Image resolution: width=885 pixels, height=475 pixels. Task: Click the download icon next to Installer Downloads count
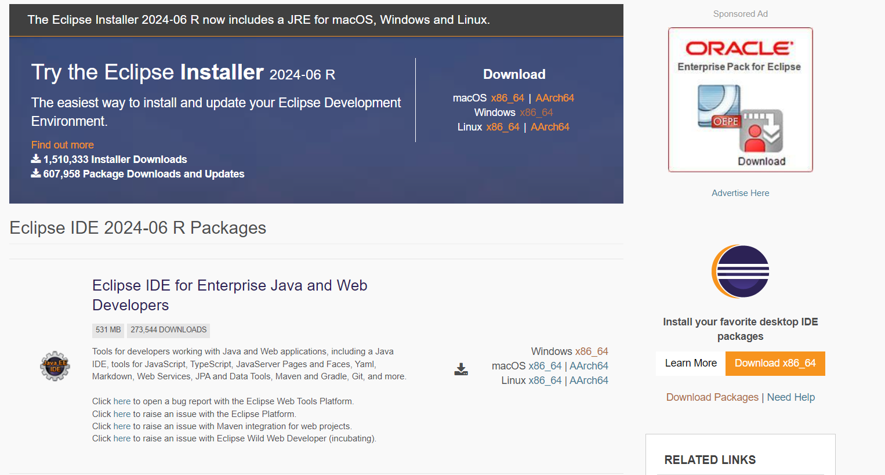pyautogui.click(x=36, y=159)
